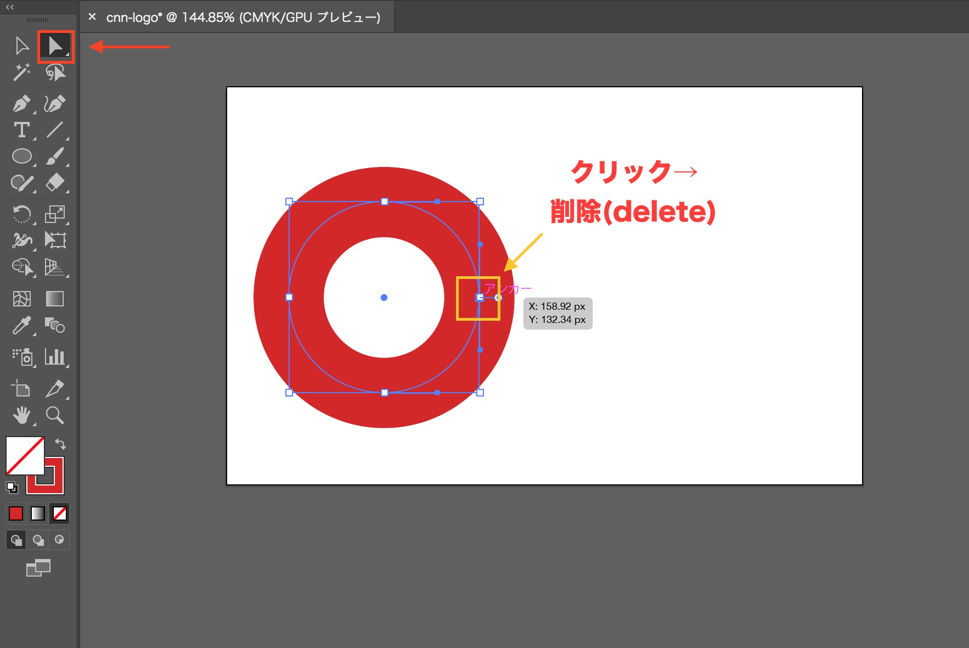Click top-center bounding box handle
Viewport: 969px width, 648px height.
(x=385, y=202)
